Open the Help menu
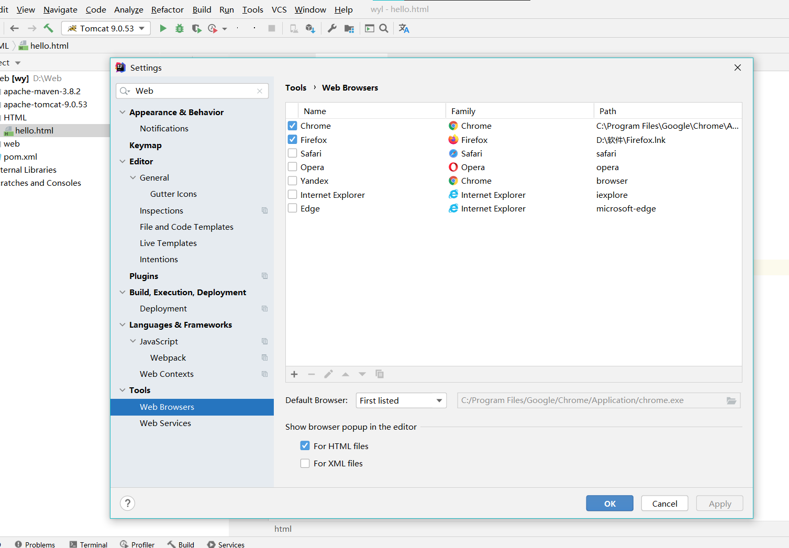 (x=343, y=9)
